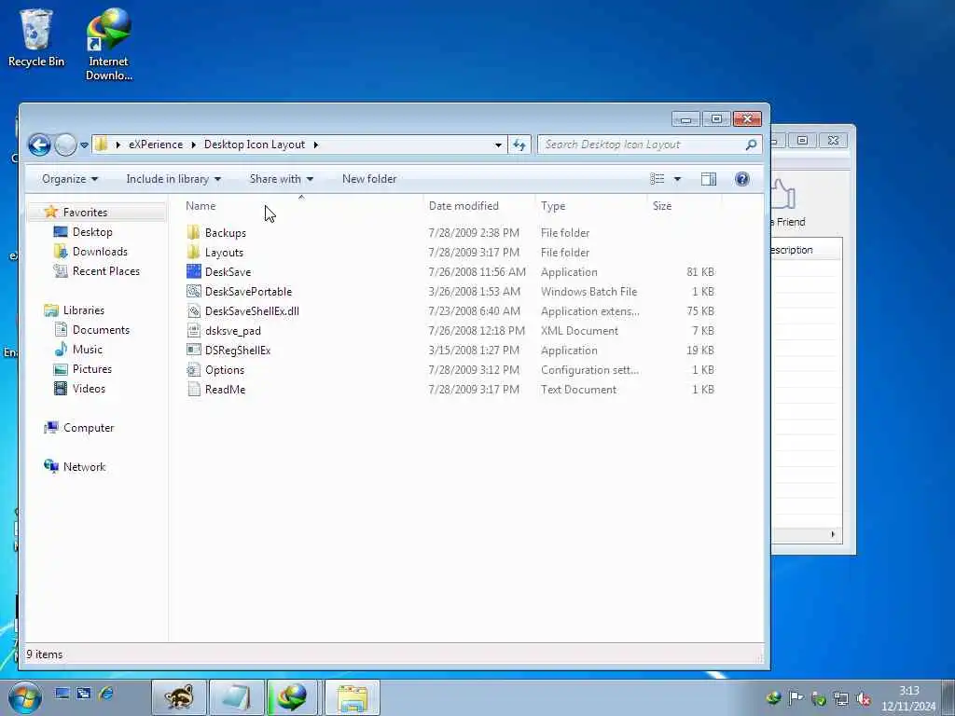Open the view options dropdown arrow

(677, 179)
